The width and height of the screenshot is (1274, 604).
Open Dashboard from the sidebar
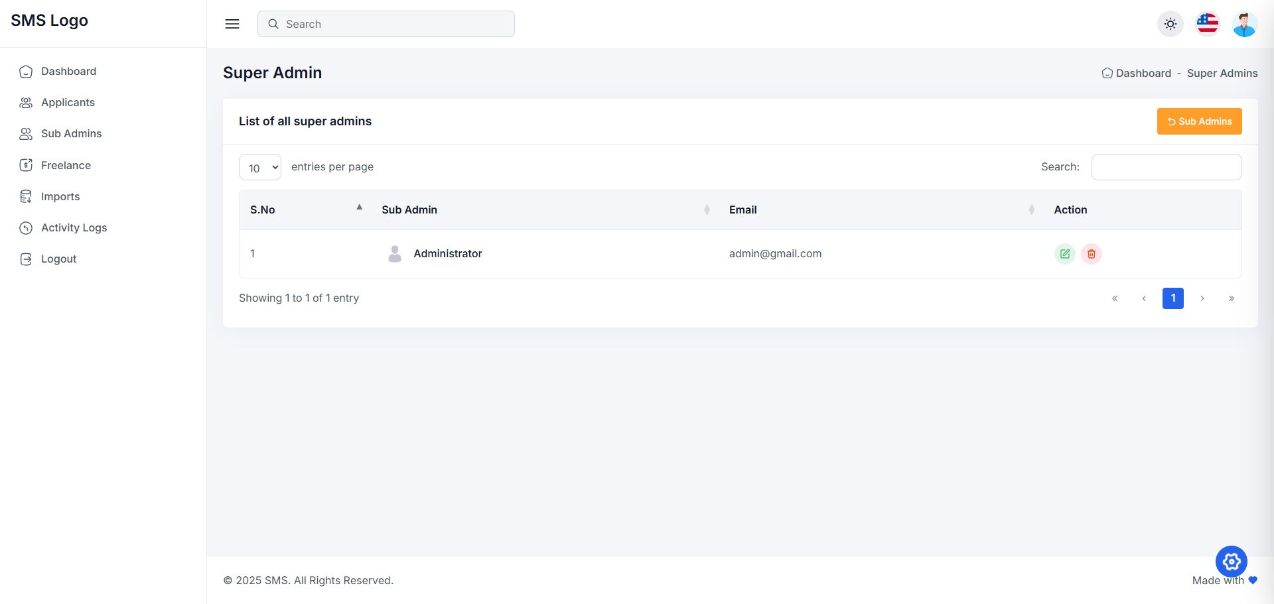click(x=68, y=72)
